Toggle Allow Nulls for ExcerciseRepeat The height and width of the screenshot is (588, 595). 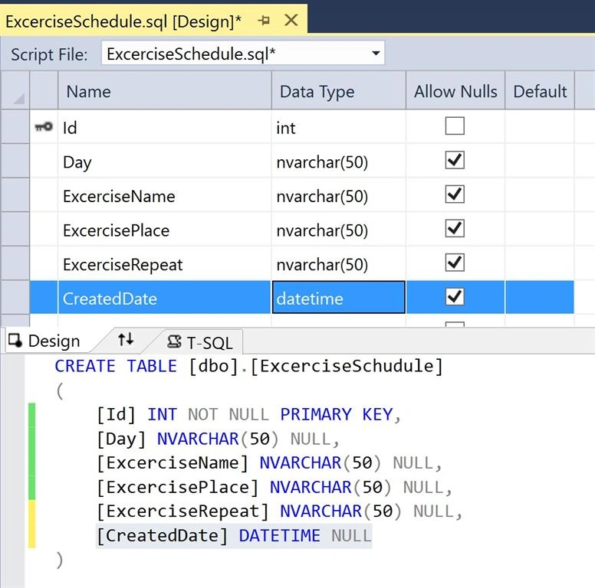[455, 263]
